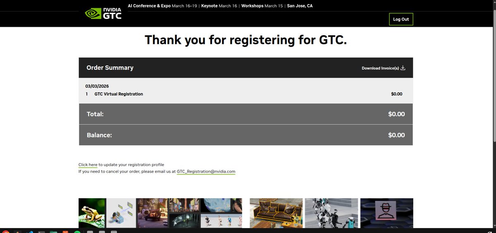Click the 'Workshops' header text

click(x=252, y=6)
